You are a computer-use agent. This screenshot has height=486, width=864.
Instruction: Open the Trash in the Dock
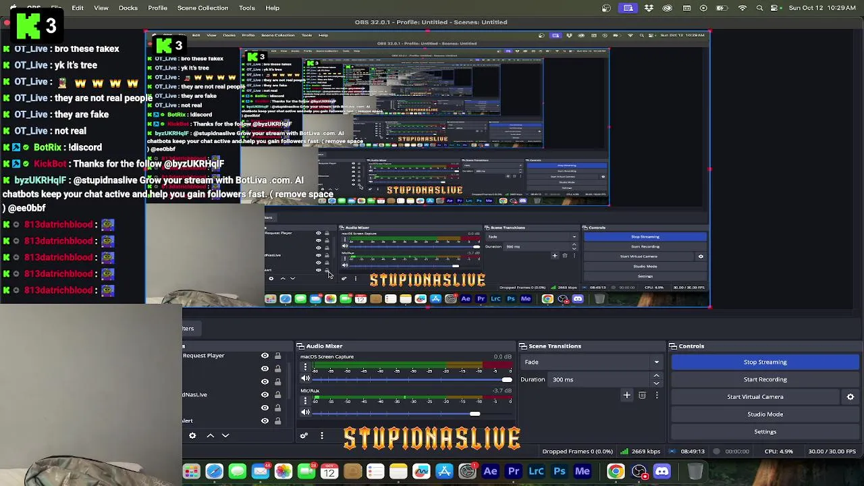click(x=695, y=471)
